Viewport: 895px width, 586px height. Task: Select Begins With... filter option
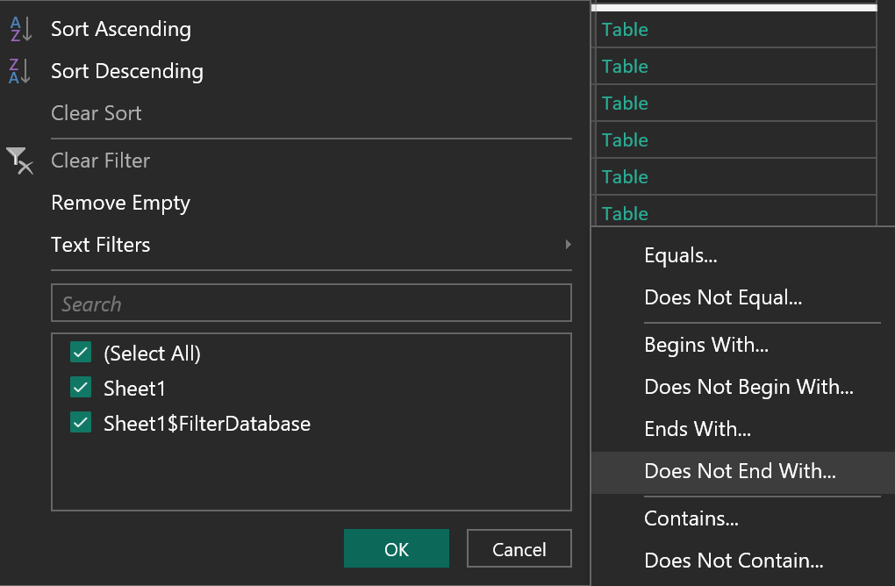[706, 345]
